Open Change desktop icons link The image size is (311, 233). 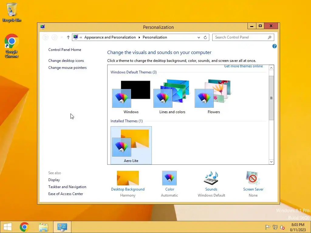point(66,61)
